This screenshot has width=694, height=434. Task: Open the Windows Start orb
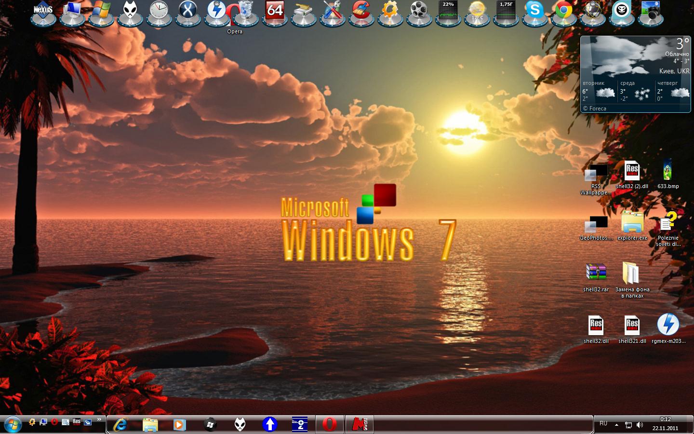13,424
